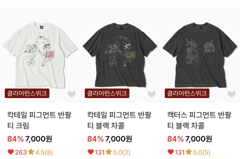Click the 84% 7,000원 price of cream tee
This screenshot has width=240, height=159.
[x=30, y=139]
